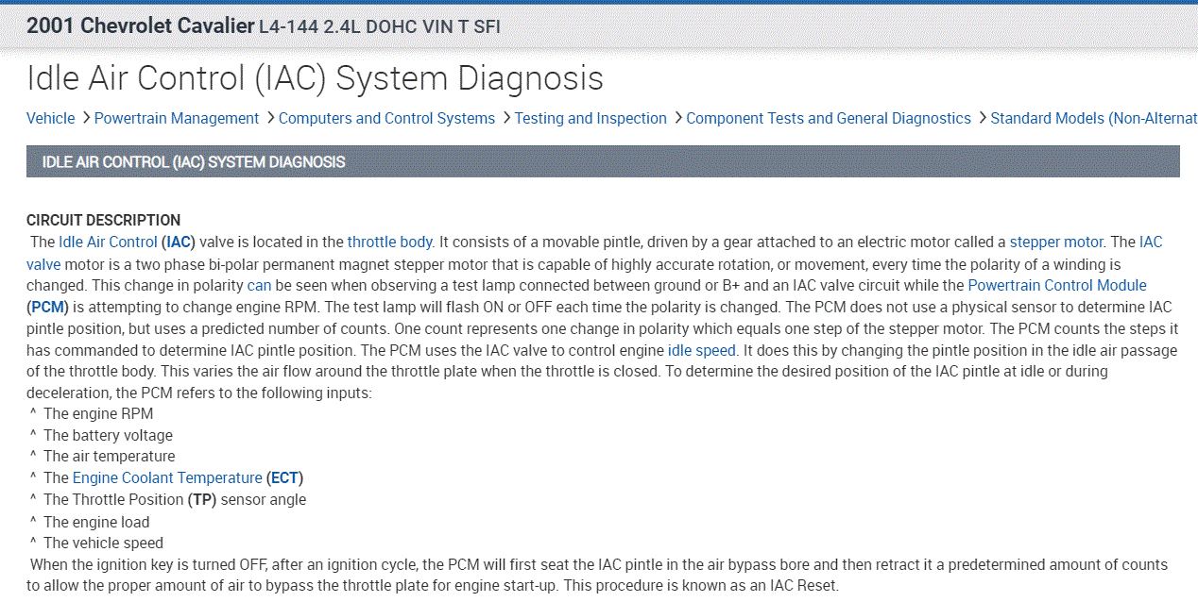Go to Computers and Control Systems
1198x602 pixels.
386,118
